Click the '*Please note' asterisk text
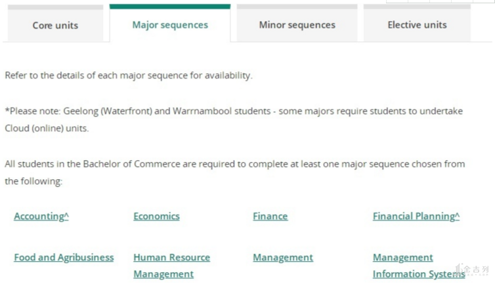This screenshot has width=495, height=286. pos(33,111)
